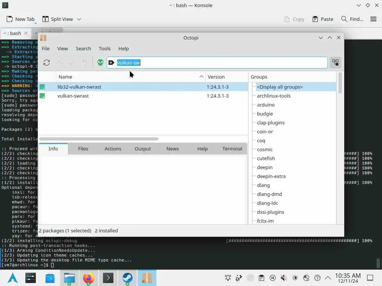The image size is (382, 286).
Task: Select the arduino group
Action: [266, 105]
